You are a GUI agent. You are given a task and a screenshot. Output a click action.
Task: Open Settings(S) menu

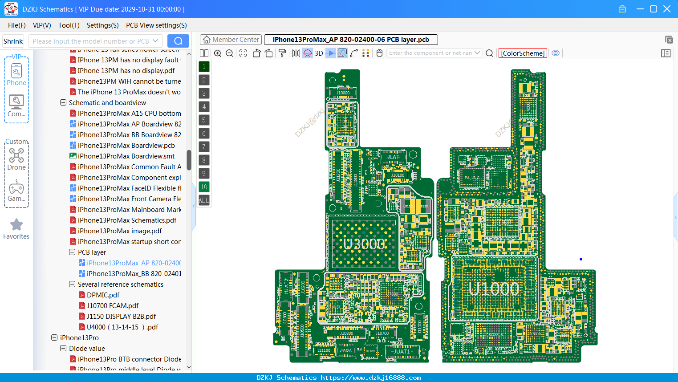(x=103, y=25)
